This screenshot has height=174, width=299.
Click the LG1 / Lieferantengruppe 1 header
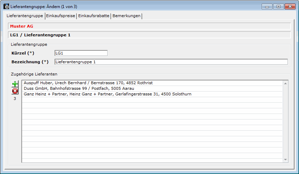[x=149, y=35]
